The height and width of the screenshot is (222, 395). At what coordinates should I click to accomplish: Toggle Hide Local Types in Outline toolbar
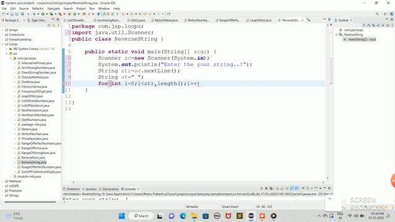(388, 25)
